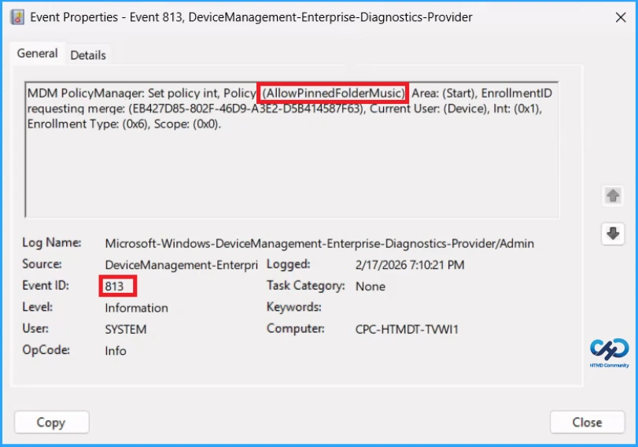Click the OpCode value Info

(116, 350)
